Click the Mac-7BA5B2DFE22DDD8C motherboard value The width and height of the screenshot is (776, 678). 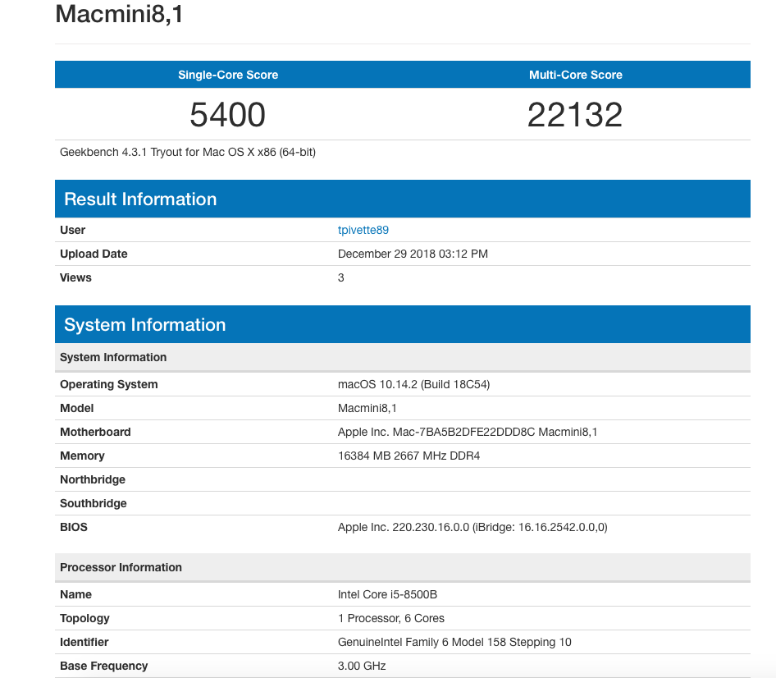(x=468, y=432)
